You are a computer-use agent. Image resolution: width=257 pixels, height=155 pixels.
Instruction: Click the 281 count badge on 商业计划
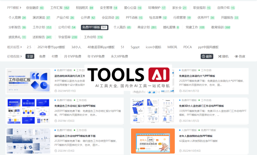(154, 27)
